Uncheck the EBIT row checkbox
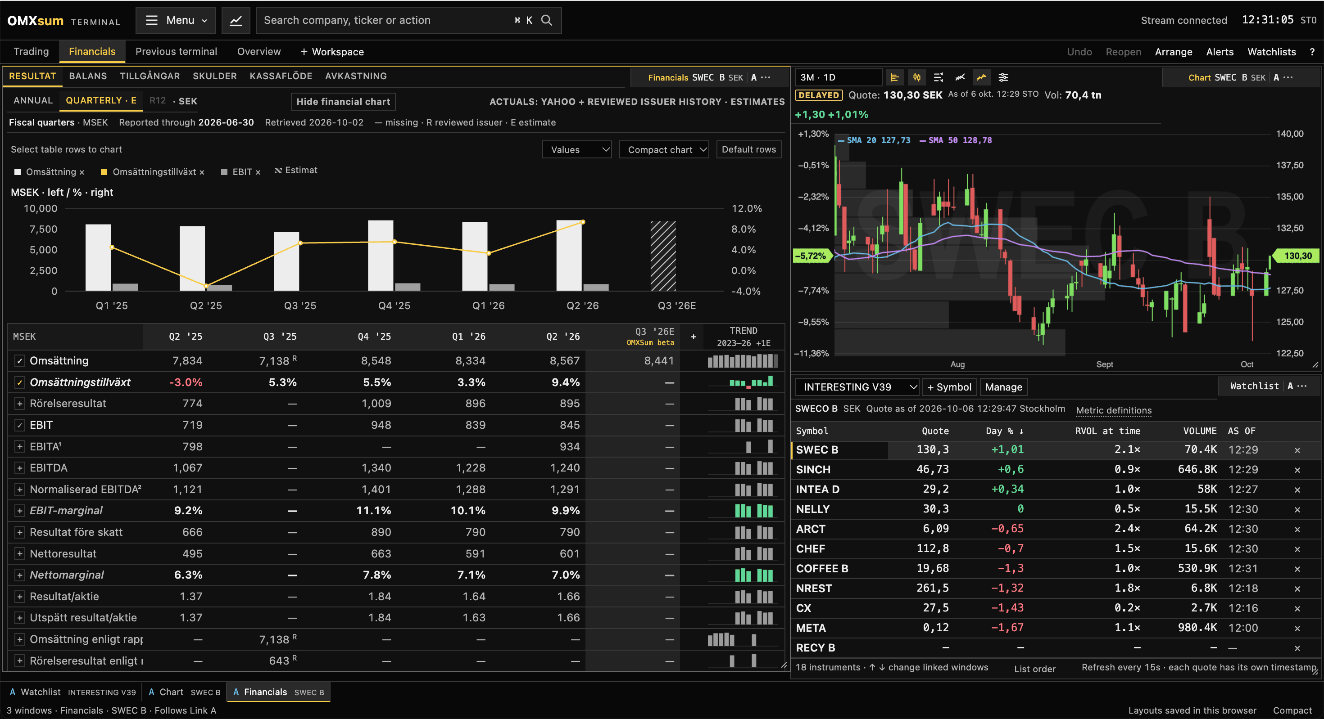This screenshot has height=719, width=1324. (19, 425)
